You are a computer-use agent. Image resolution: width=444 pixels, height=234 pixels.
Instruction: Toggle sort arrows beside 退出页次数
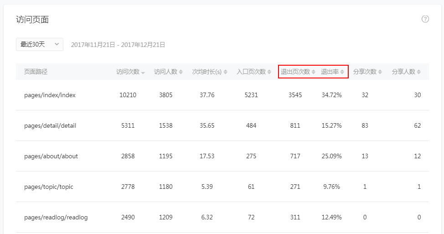pos(313,72)
